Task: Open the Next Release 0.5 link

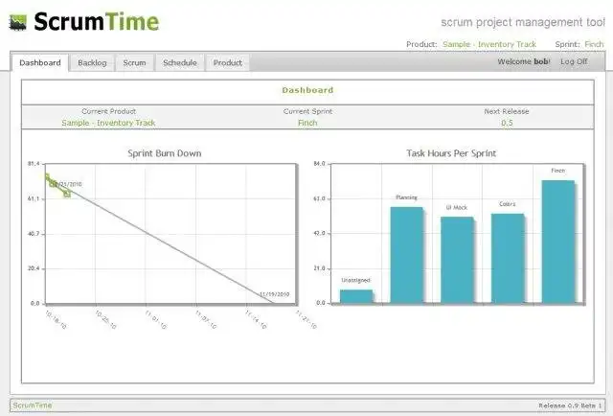Action: coord(507,123)
